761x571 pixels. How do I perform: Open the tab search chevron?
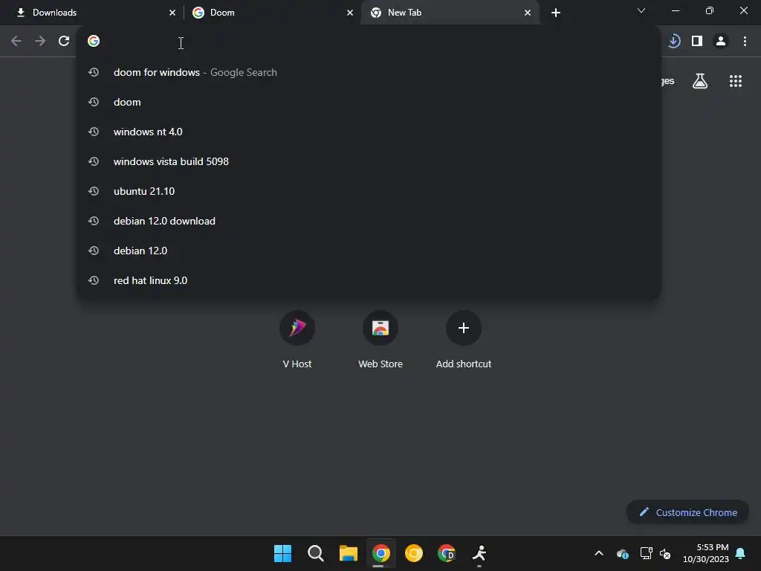641,10
